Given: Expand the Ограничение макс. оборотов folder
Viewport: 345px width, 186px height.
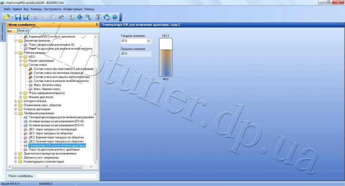Looking at the screenshot, I should click(16, 105).
